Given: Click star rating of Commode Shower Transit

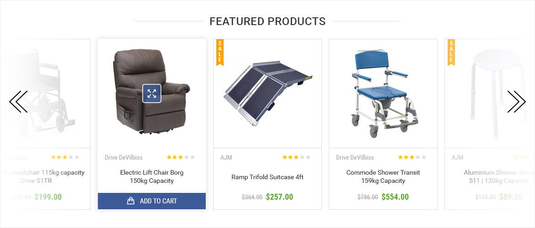Looking at the screenshot, I should 412,157.
